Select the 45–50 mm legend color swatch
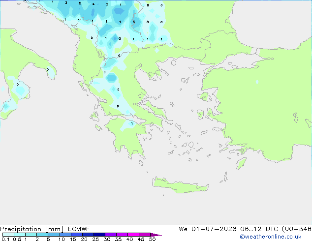Screen dimensions: 312x241 [145, 235]
